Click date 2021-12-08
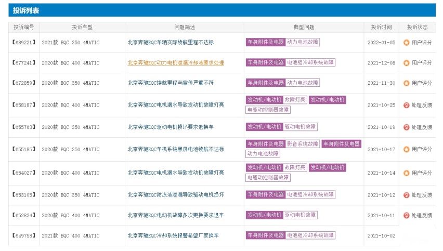Screen dimensions: 443x251 (382, 63)
